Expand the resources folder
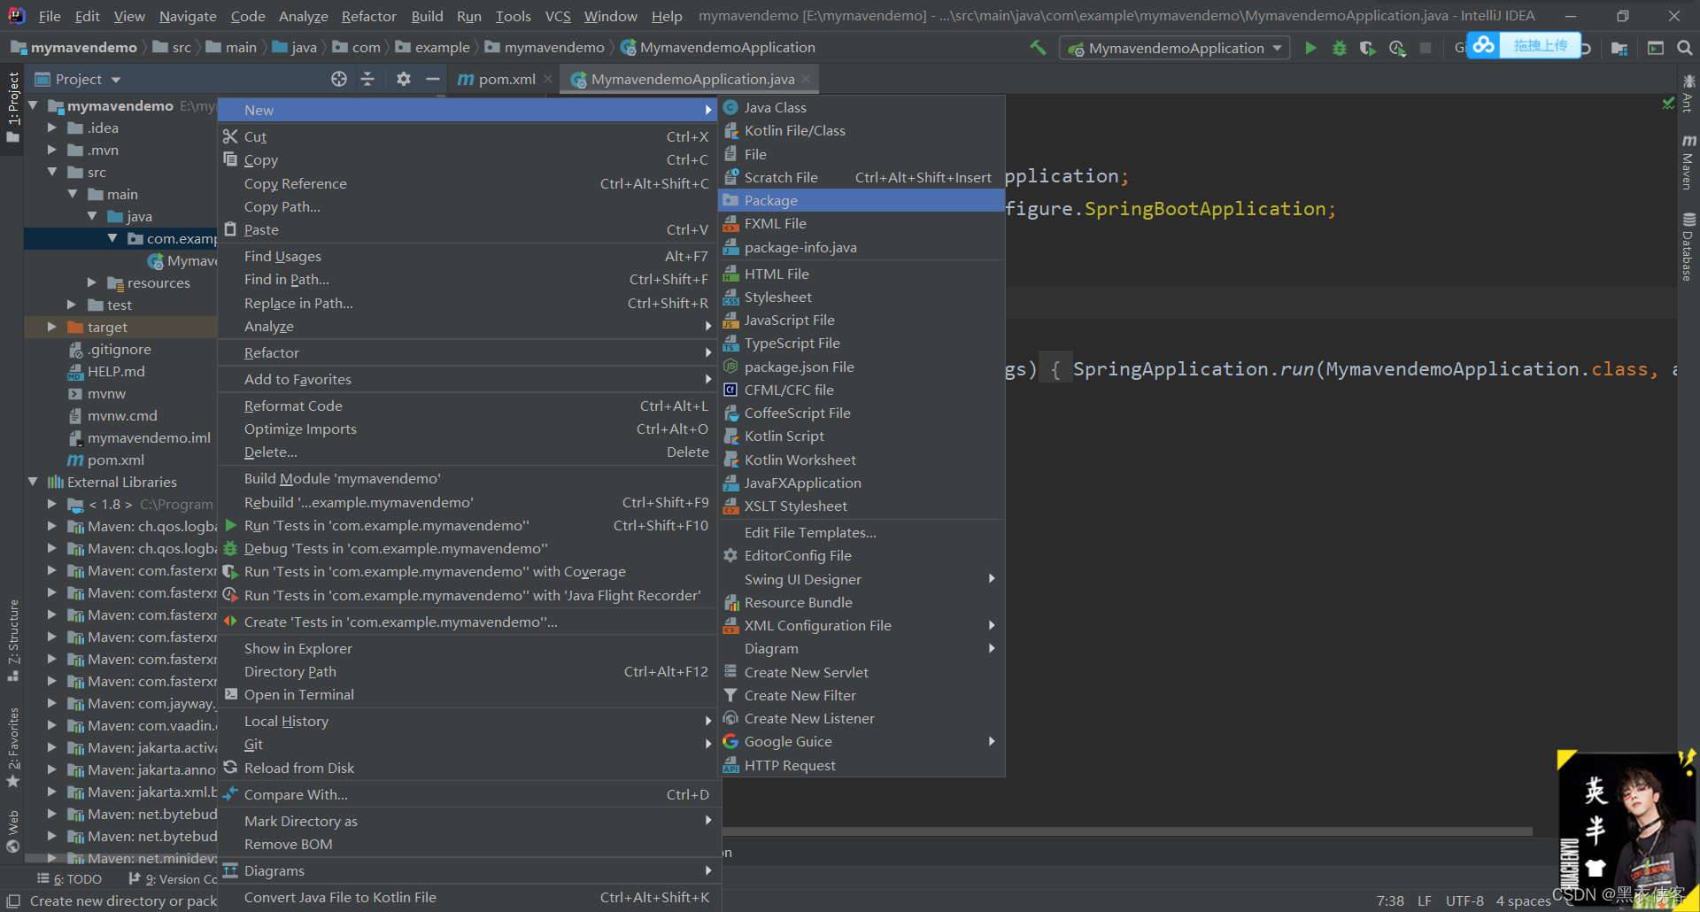Screen dimensions: 1700x912 (x=91, y=282)
